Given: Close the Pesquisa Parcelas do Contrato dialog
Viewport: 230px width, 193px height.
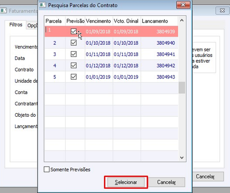Looking at the screenshot, I should 183,5.
